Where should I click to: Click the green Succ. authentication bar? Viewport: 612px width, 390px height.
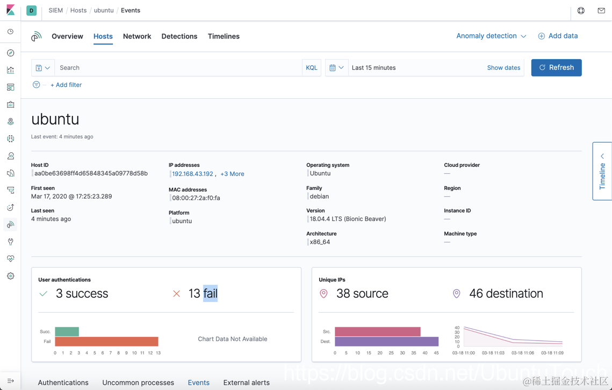[67, 332]
